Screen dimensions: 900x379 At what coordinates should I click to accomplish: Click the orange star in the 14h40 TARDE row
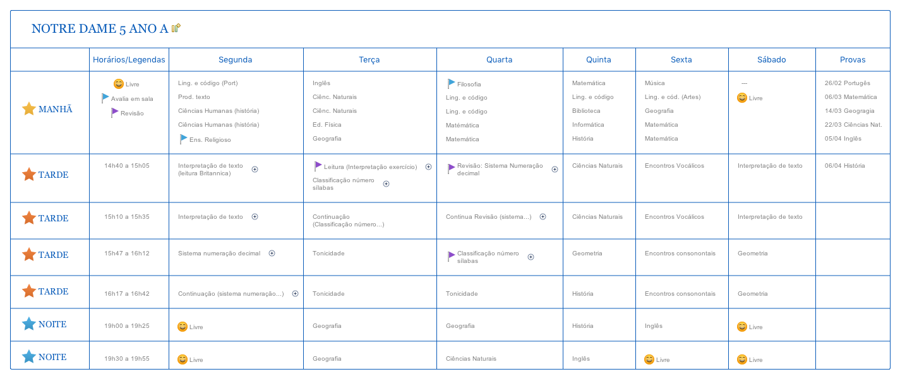[x=29, y=175]
